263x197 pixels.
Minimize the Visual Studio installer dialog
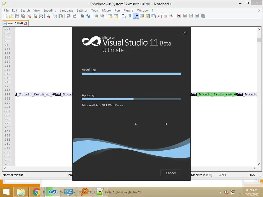click(x=178, y=33)
